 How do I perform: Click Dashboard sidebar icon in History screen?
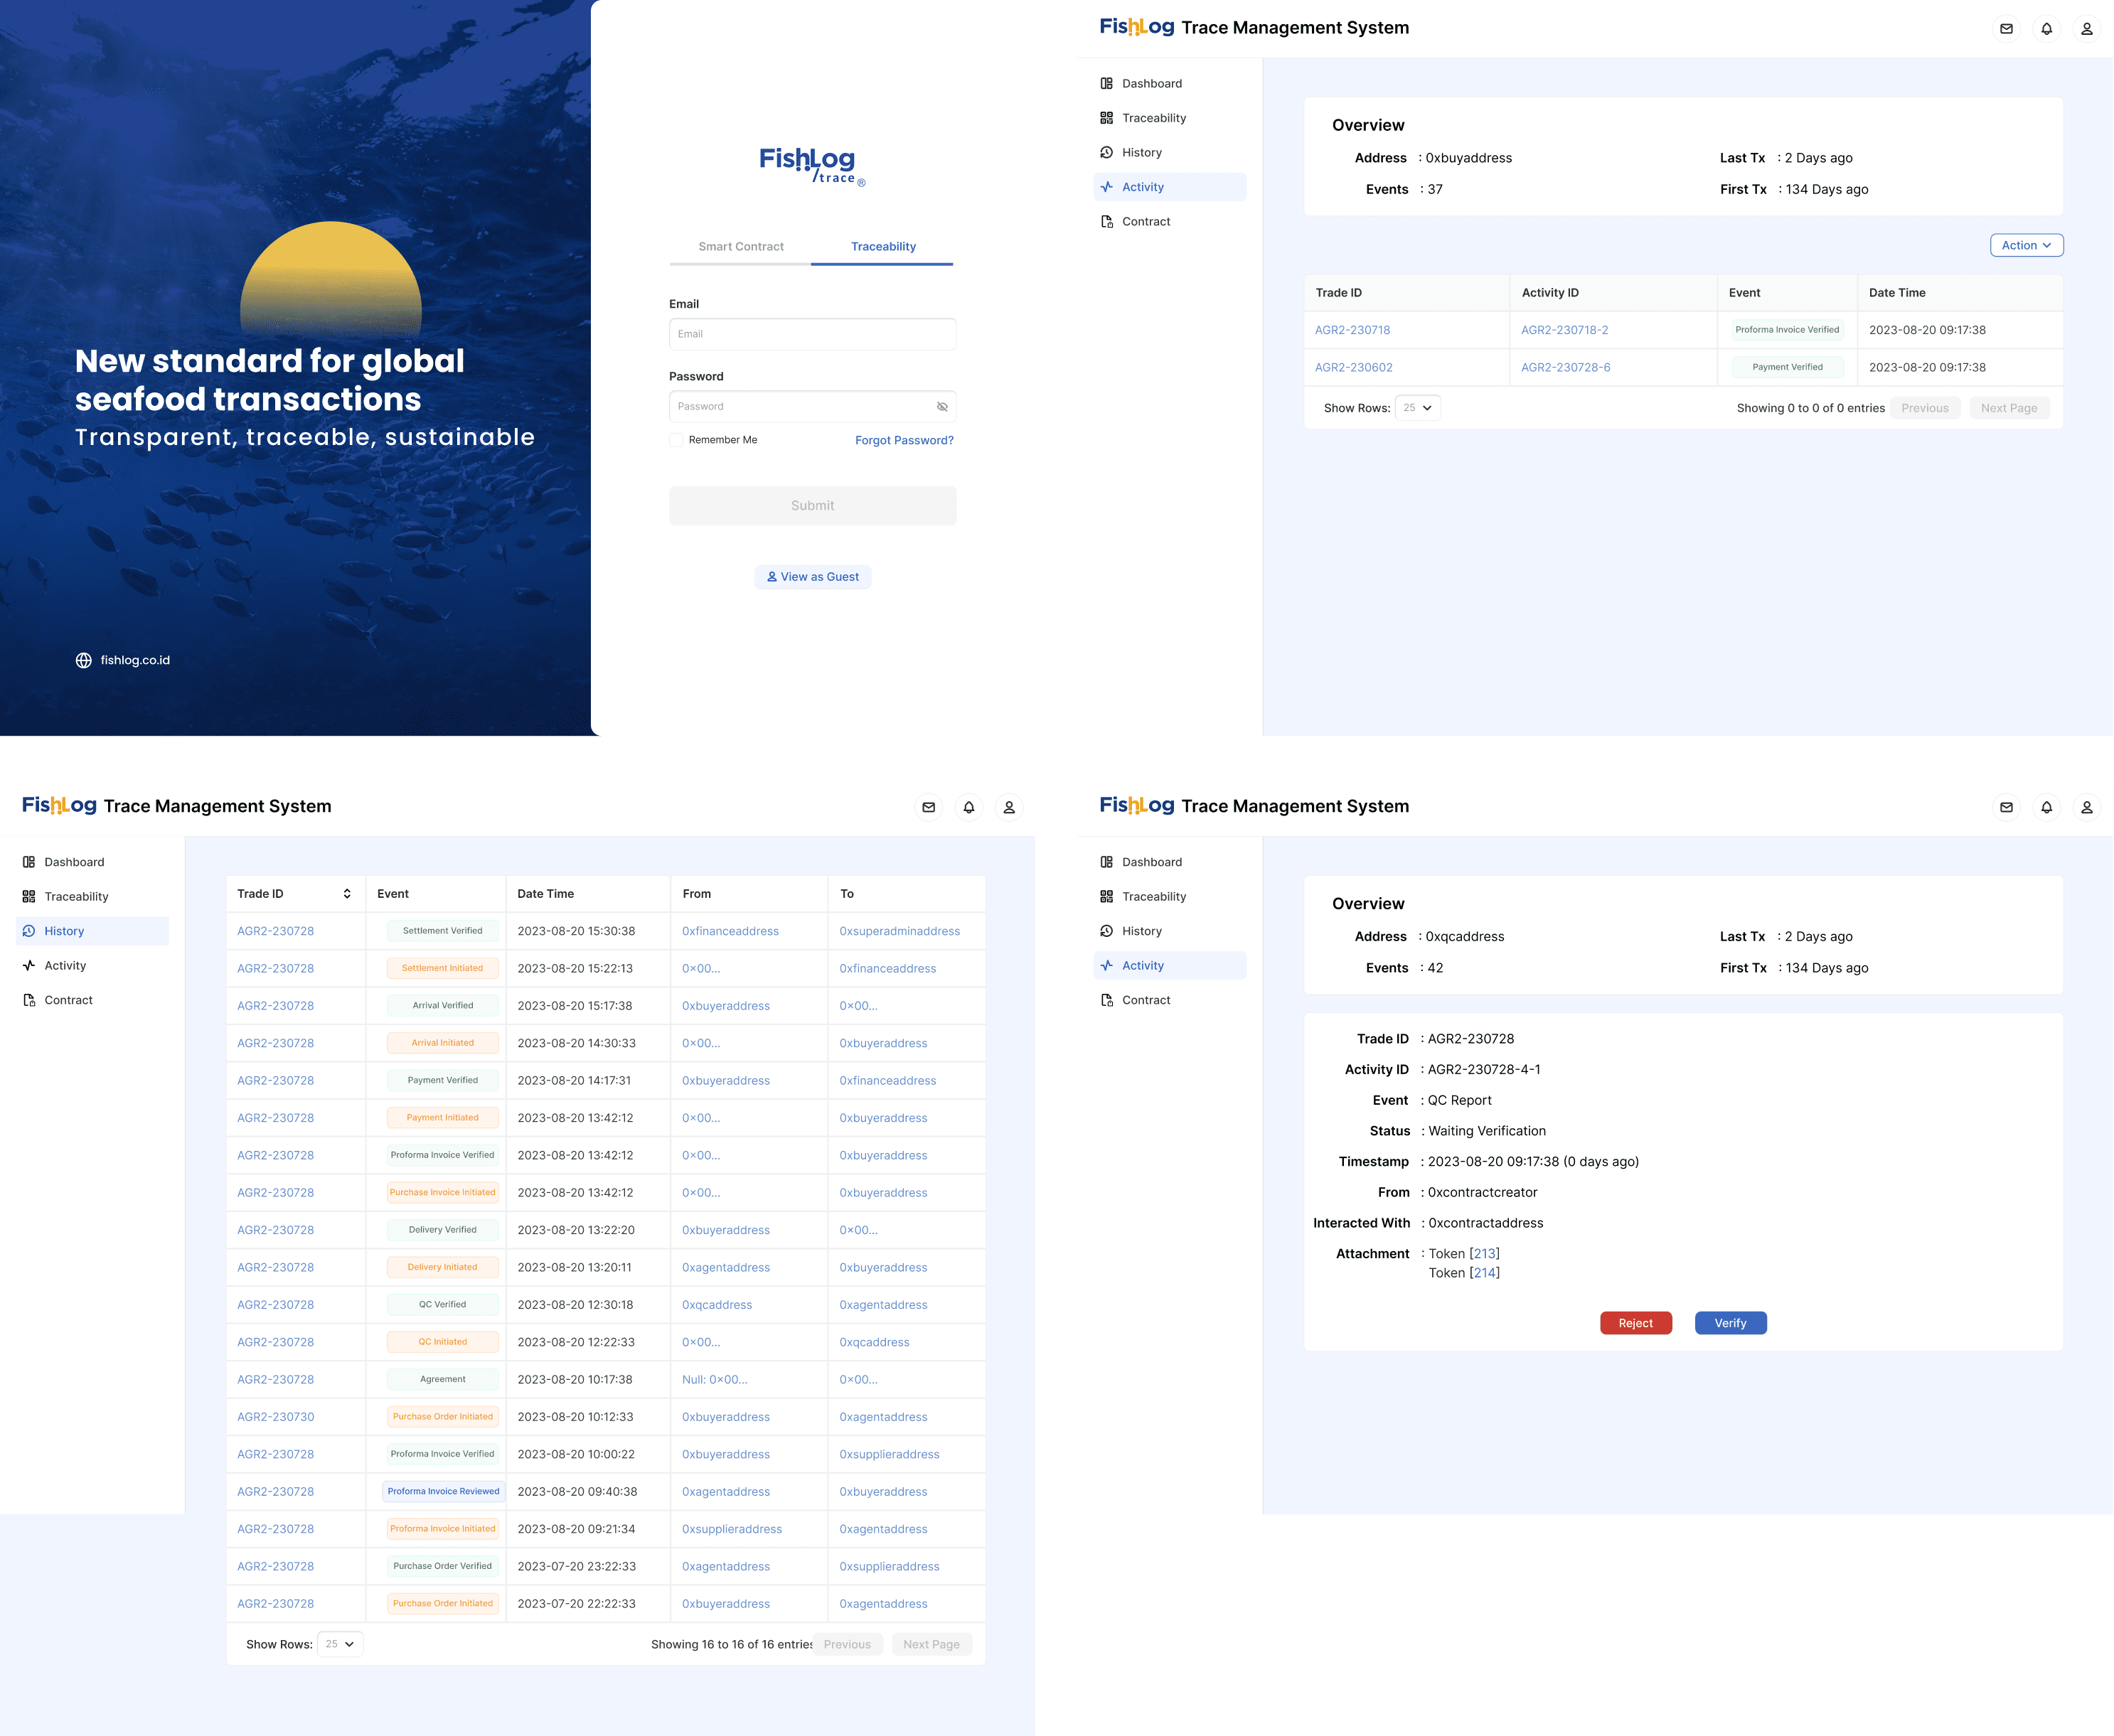tap(29, 862)
